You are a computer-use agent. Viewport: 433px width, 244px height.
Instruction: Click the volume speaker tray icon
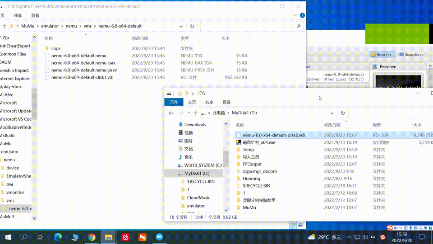365,237
